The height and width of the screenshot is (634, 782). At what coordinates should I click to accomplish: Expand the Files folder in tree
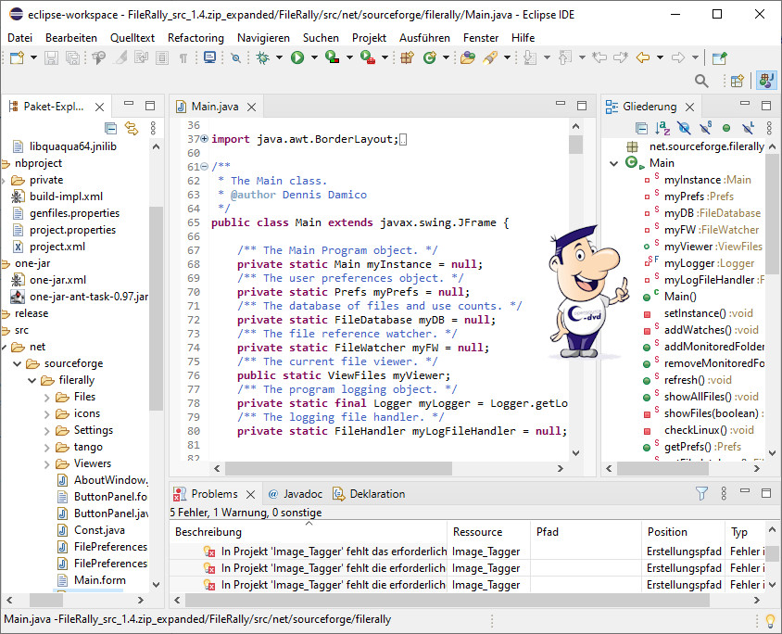[x=48, y=397]
